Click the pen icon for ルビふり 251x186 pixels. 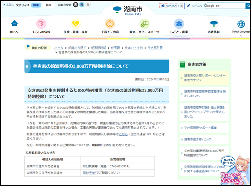point(188,6)
